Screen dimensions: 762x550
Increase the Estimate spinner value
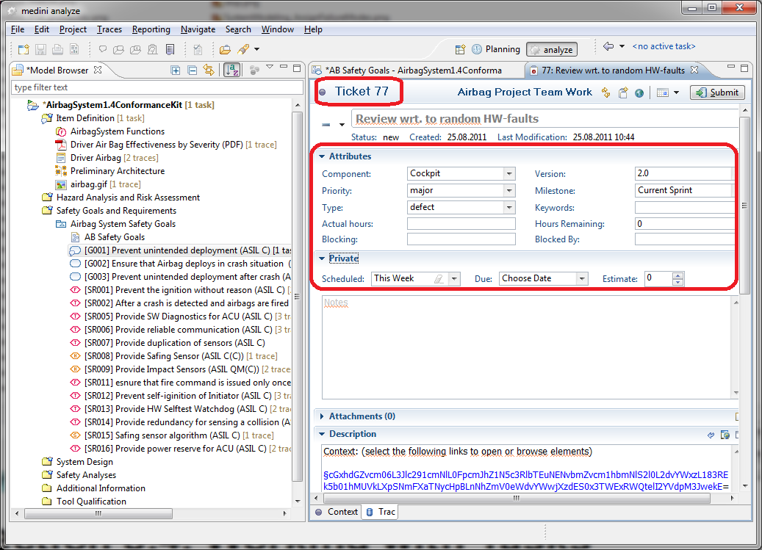[677, 275]
